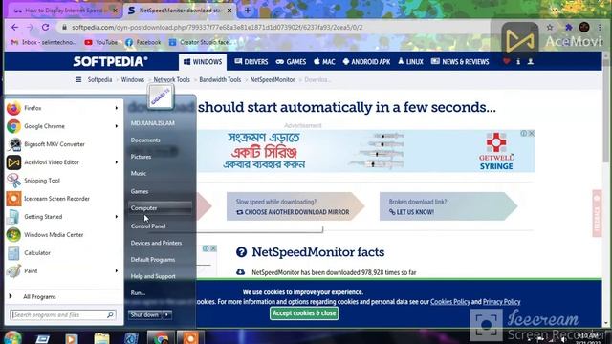Open Music from the Start menu

[x=138, y=174]
